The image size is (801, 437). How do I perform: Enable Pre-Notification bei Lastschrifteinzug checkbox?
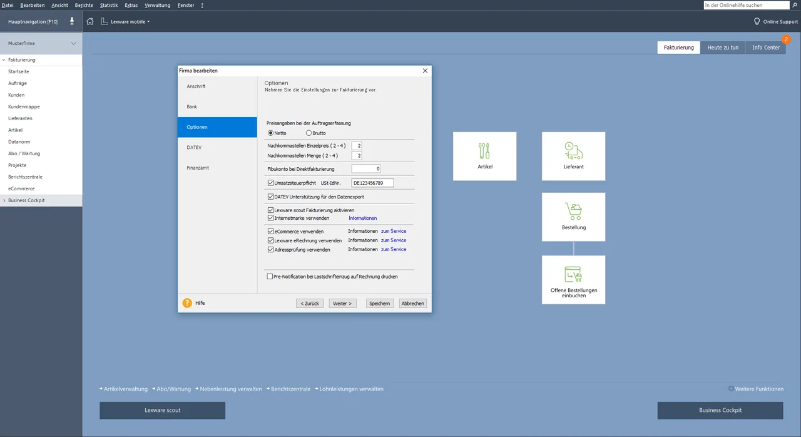tap(270, 276)
